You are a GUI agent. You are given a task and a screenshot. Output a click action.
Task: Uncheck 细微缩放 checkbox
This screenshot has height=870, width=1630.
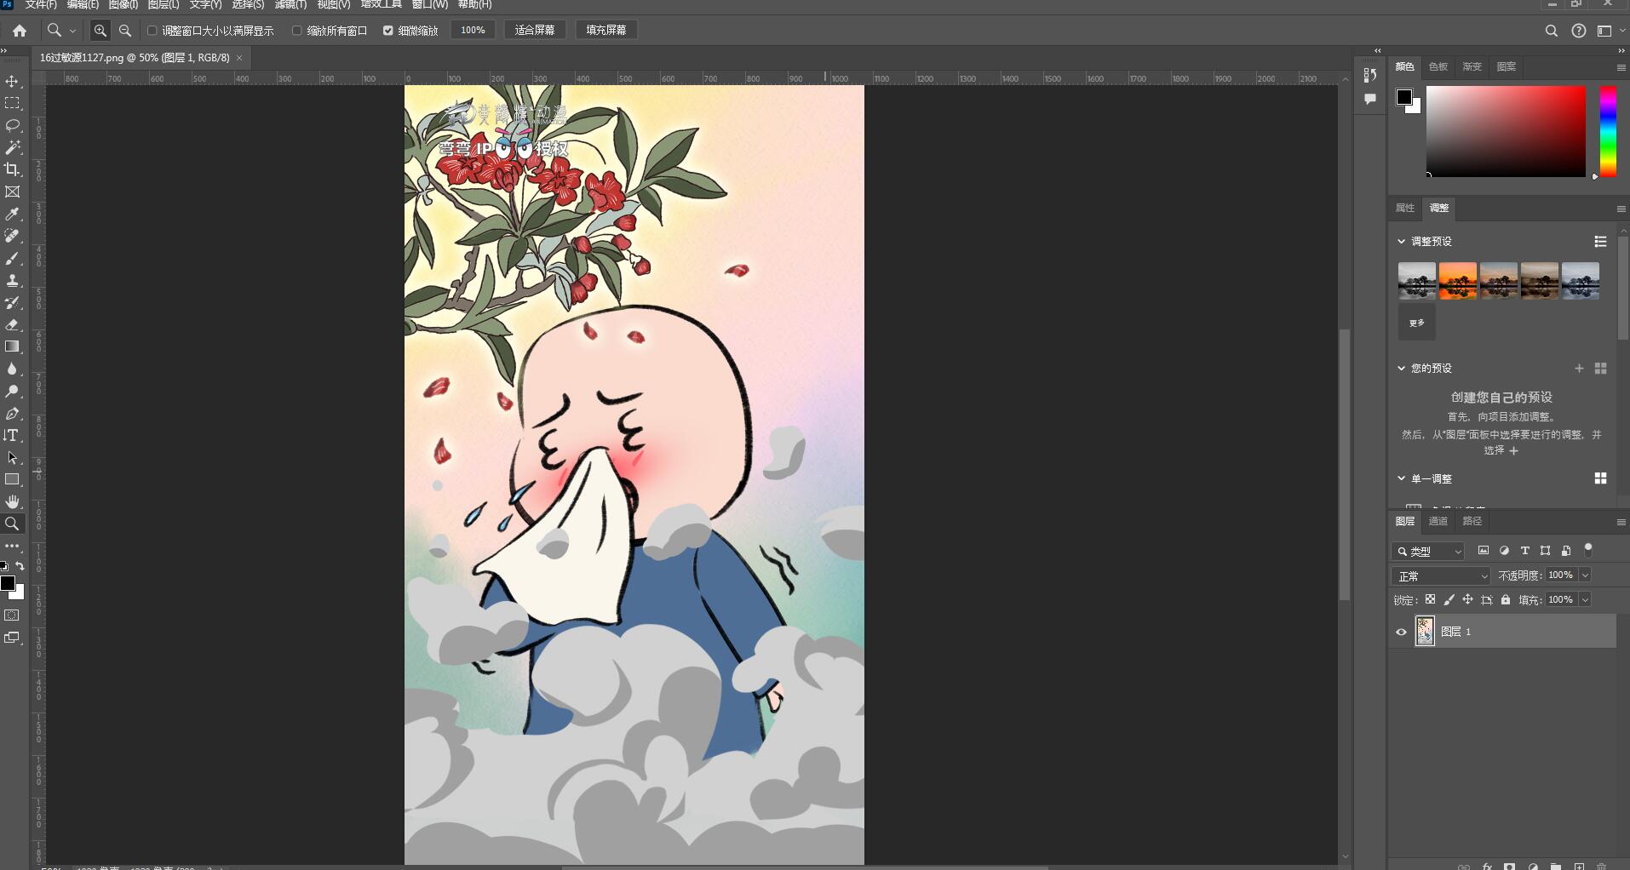click(388, 31)
